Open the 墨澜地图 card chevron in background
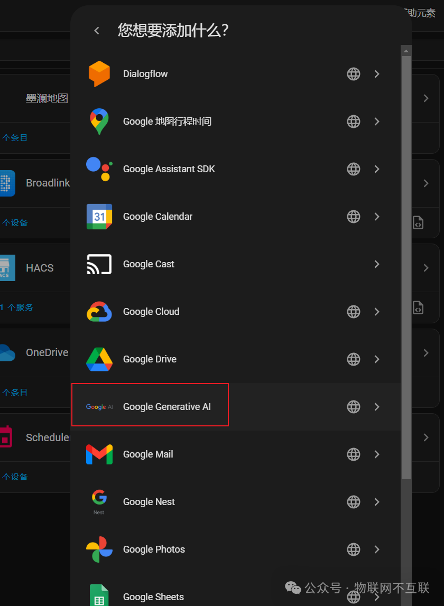The image size is (444, 606). click(426, 98)
